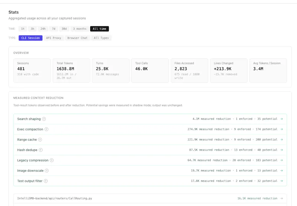Open help icon next to Search shaping
The image size is (297, 206).
[x=44, y=119]
